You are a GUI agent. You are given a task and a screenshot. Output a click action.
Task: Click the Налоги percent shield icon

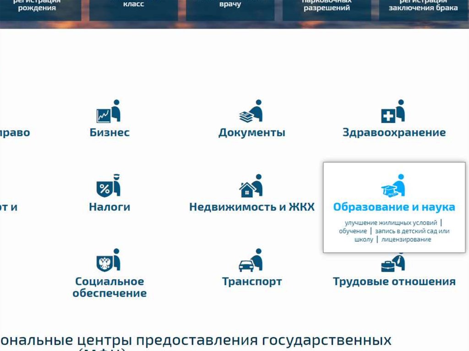[108, 186]
